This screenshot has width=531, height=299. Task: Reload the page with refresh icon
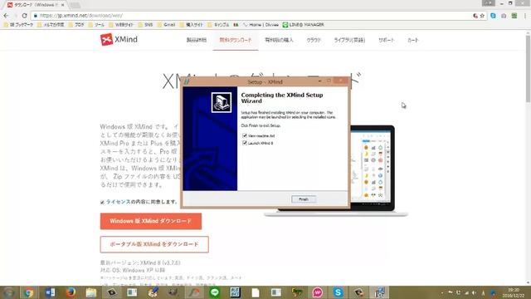coord(24,16)
